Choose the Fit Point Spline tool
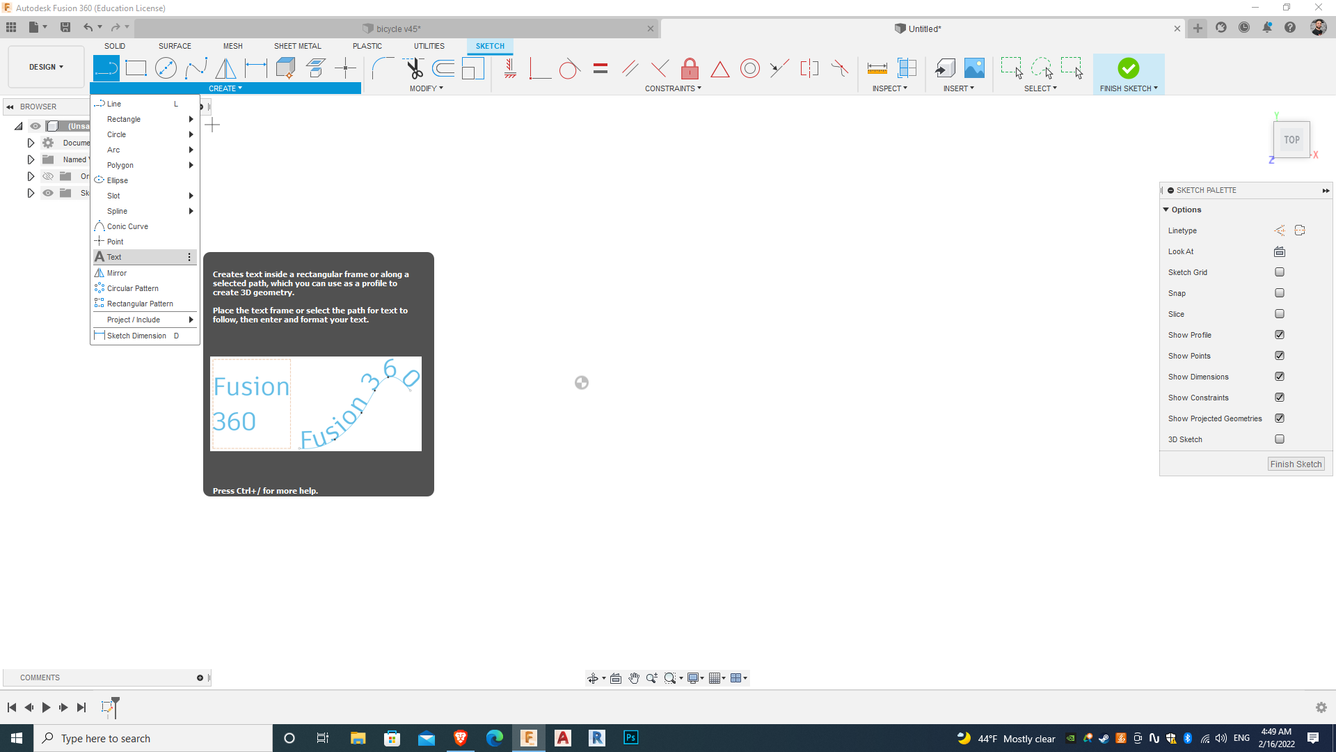 tap(197, 68)
